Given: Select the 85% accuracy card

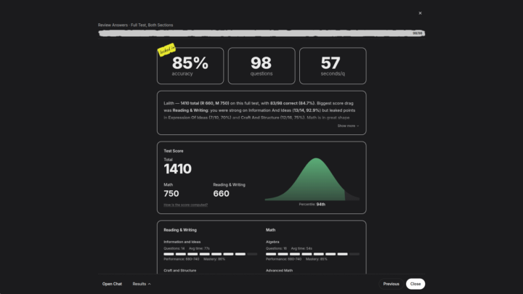Looking at the screenshot, I should click(190, 65).
